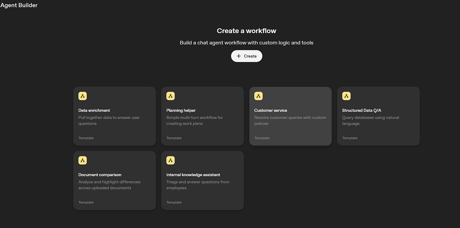Select the Document comparison template title
The width and height of the screenshot is (460, 228).
[x=100, y=175]
